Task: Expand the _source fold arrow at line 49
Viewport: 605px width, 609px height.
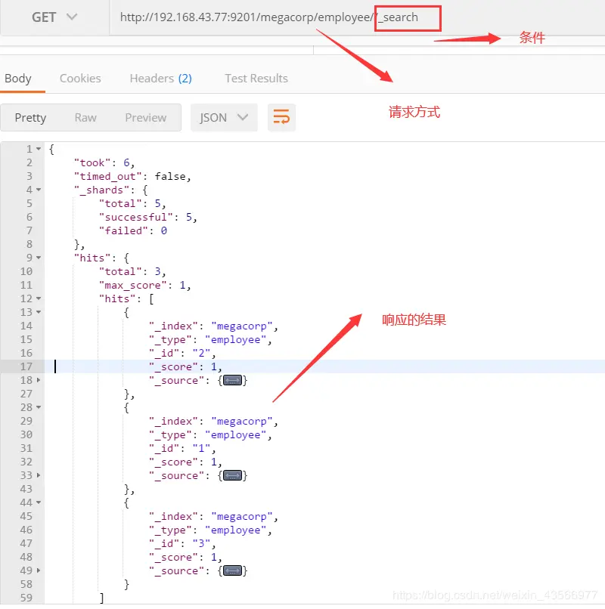Action: point(39,570)
